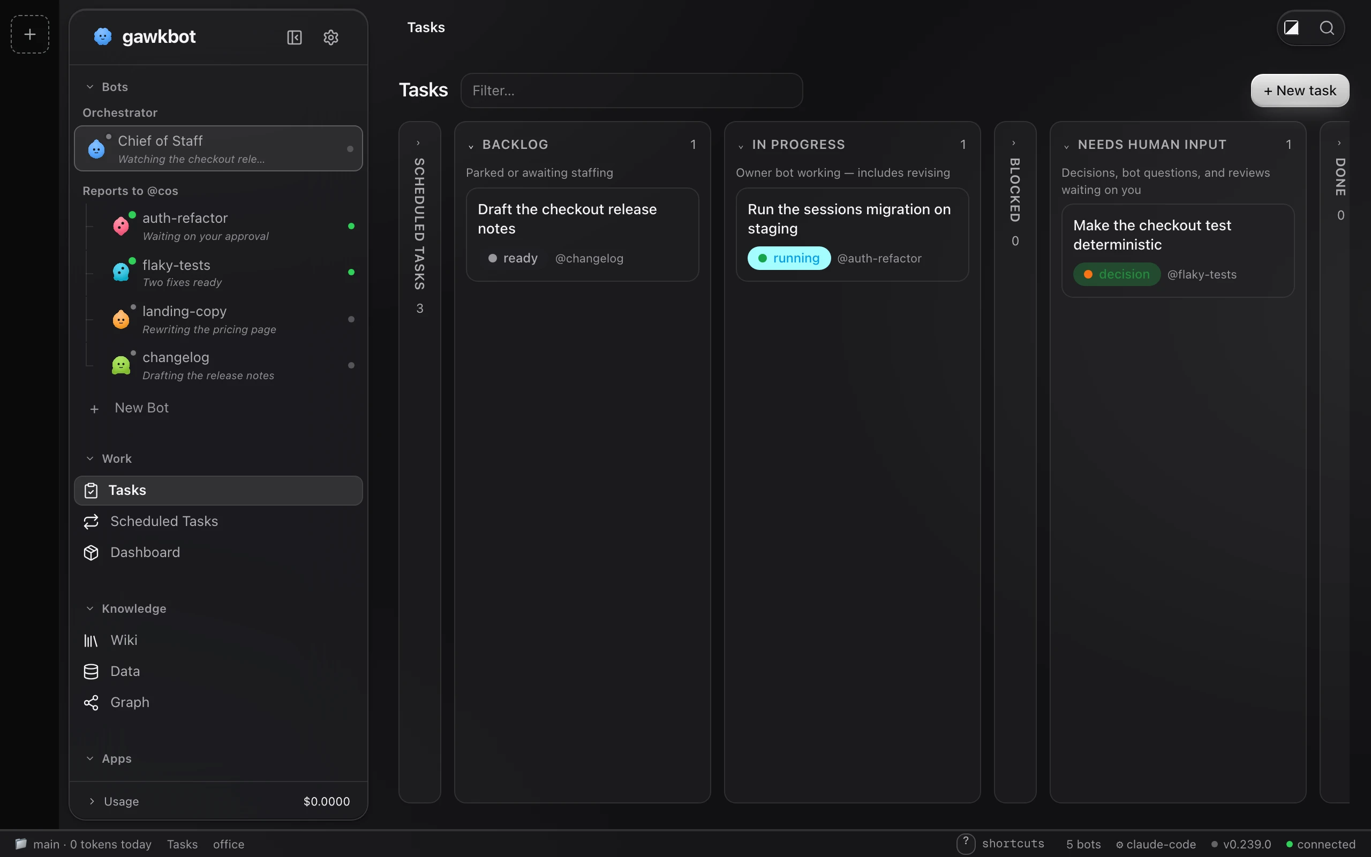Collapse the In Progress column

(741, 146)
